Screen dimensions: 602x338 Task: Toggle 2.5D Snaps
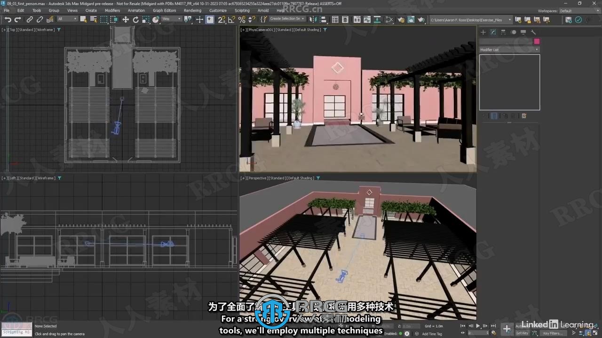point(222,19)
